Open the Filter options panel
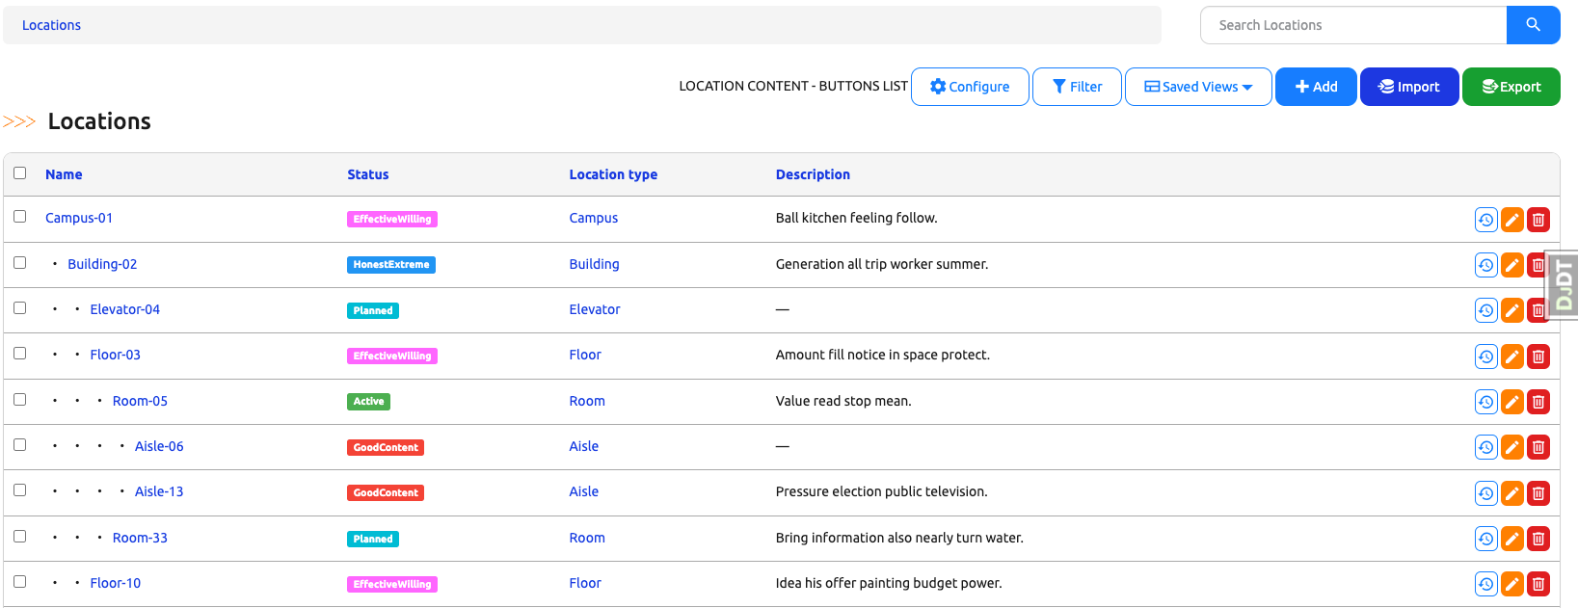This screenshot has height=608, width=1578. pyautogui.click(x=1077, y=87)
